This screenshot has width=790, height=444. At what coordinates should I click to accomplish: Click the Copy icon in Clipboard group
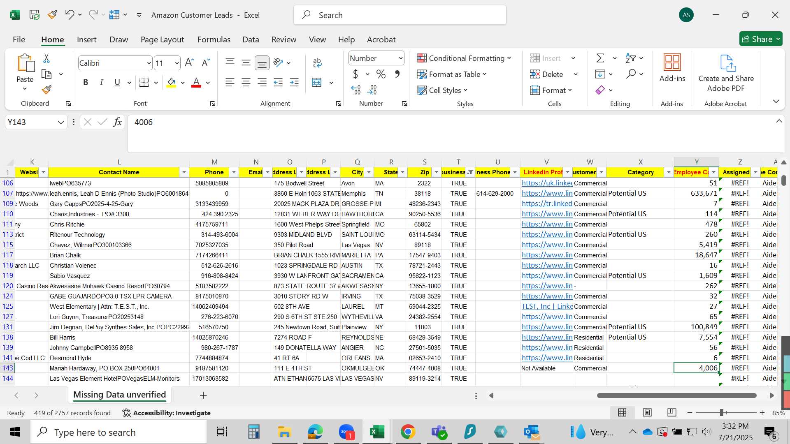tap(46, 74)
